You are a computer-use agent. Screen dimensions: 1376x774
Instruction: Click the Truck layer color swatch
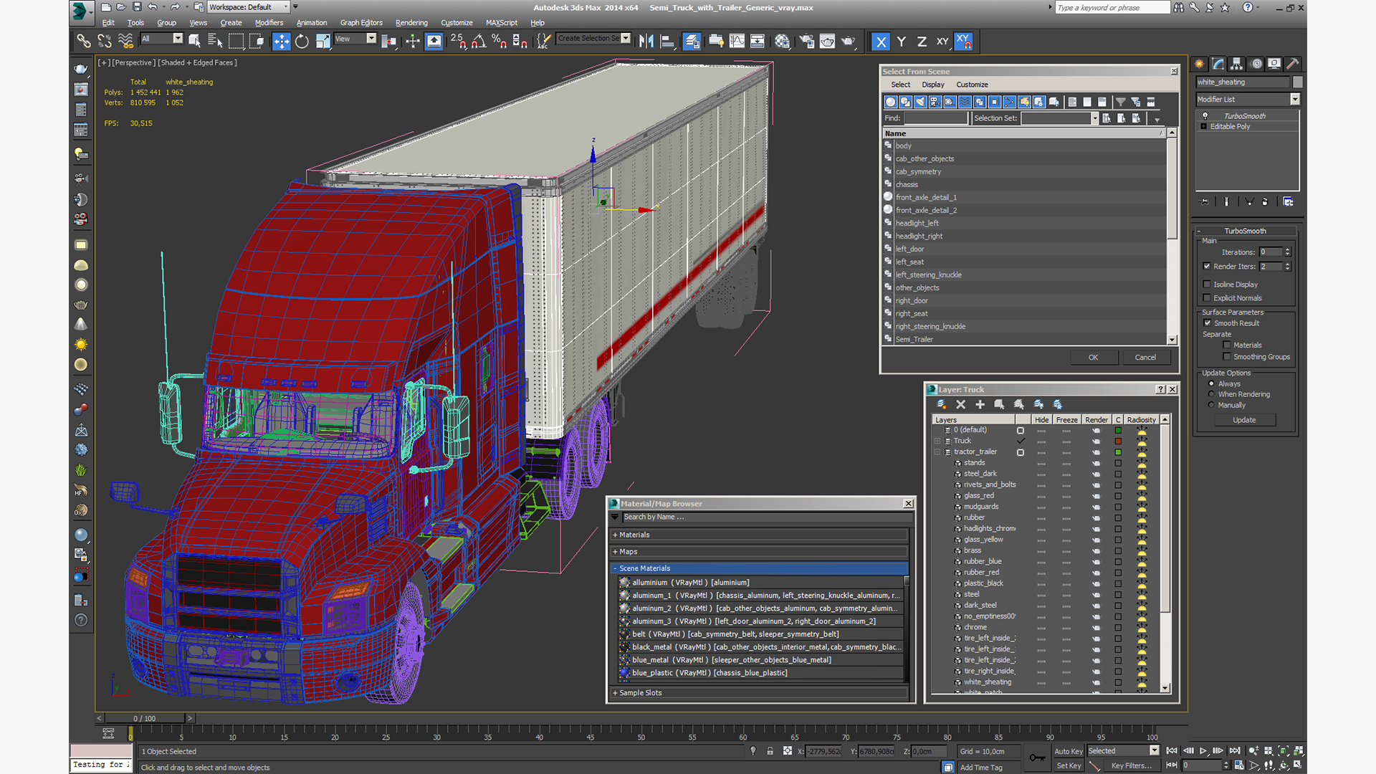tap(1118, 441)
